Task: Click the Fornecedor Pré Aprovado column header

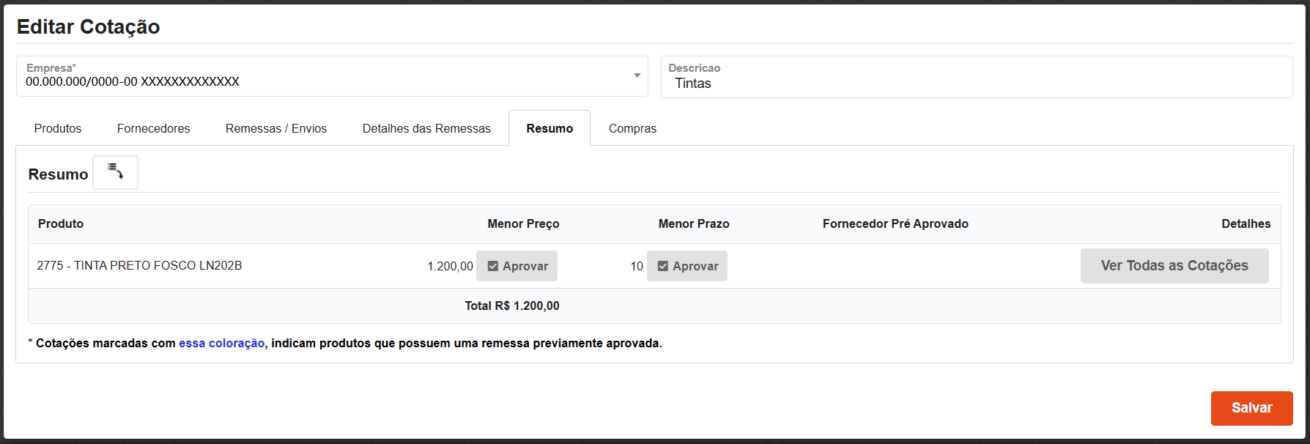Action: coord(895,223)
